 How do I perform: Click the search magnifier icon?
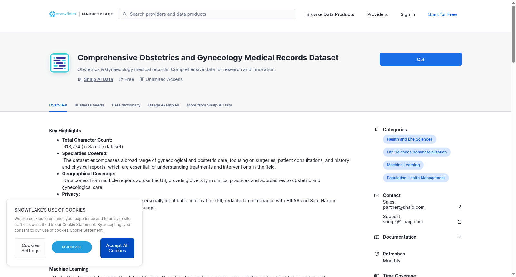(125, 14)
